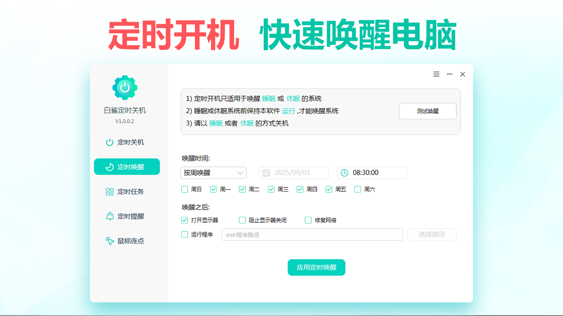
Task: Click the power icon beside 定时关机
Action: coord(110,142)
